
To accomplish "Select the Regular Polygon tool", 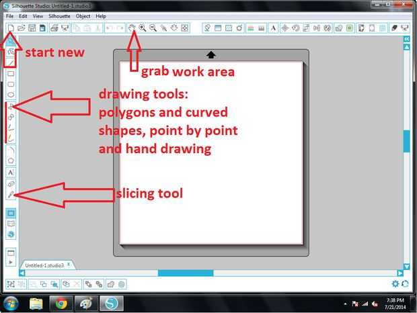I will click(x=11, y=161).
